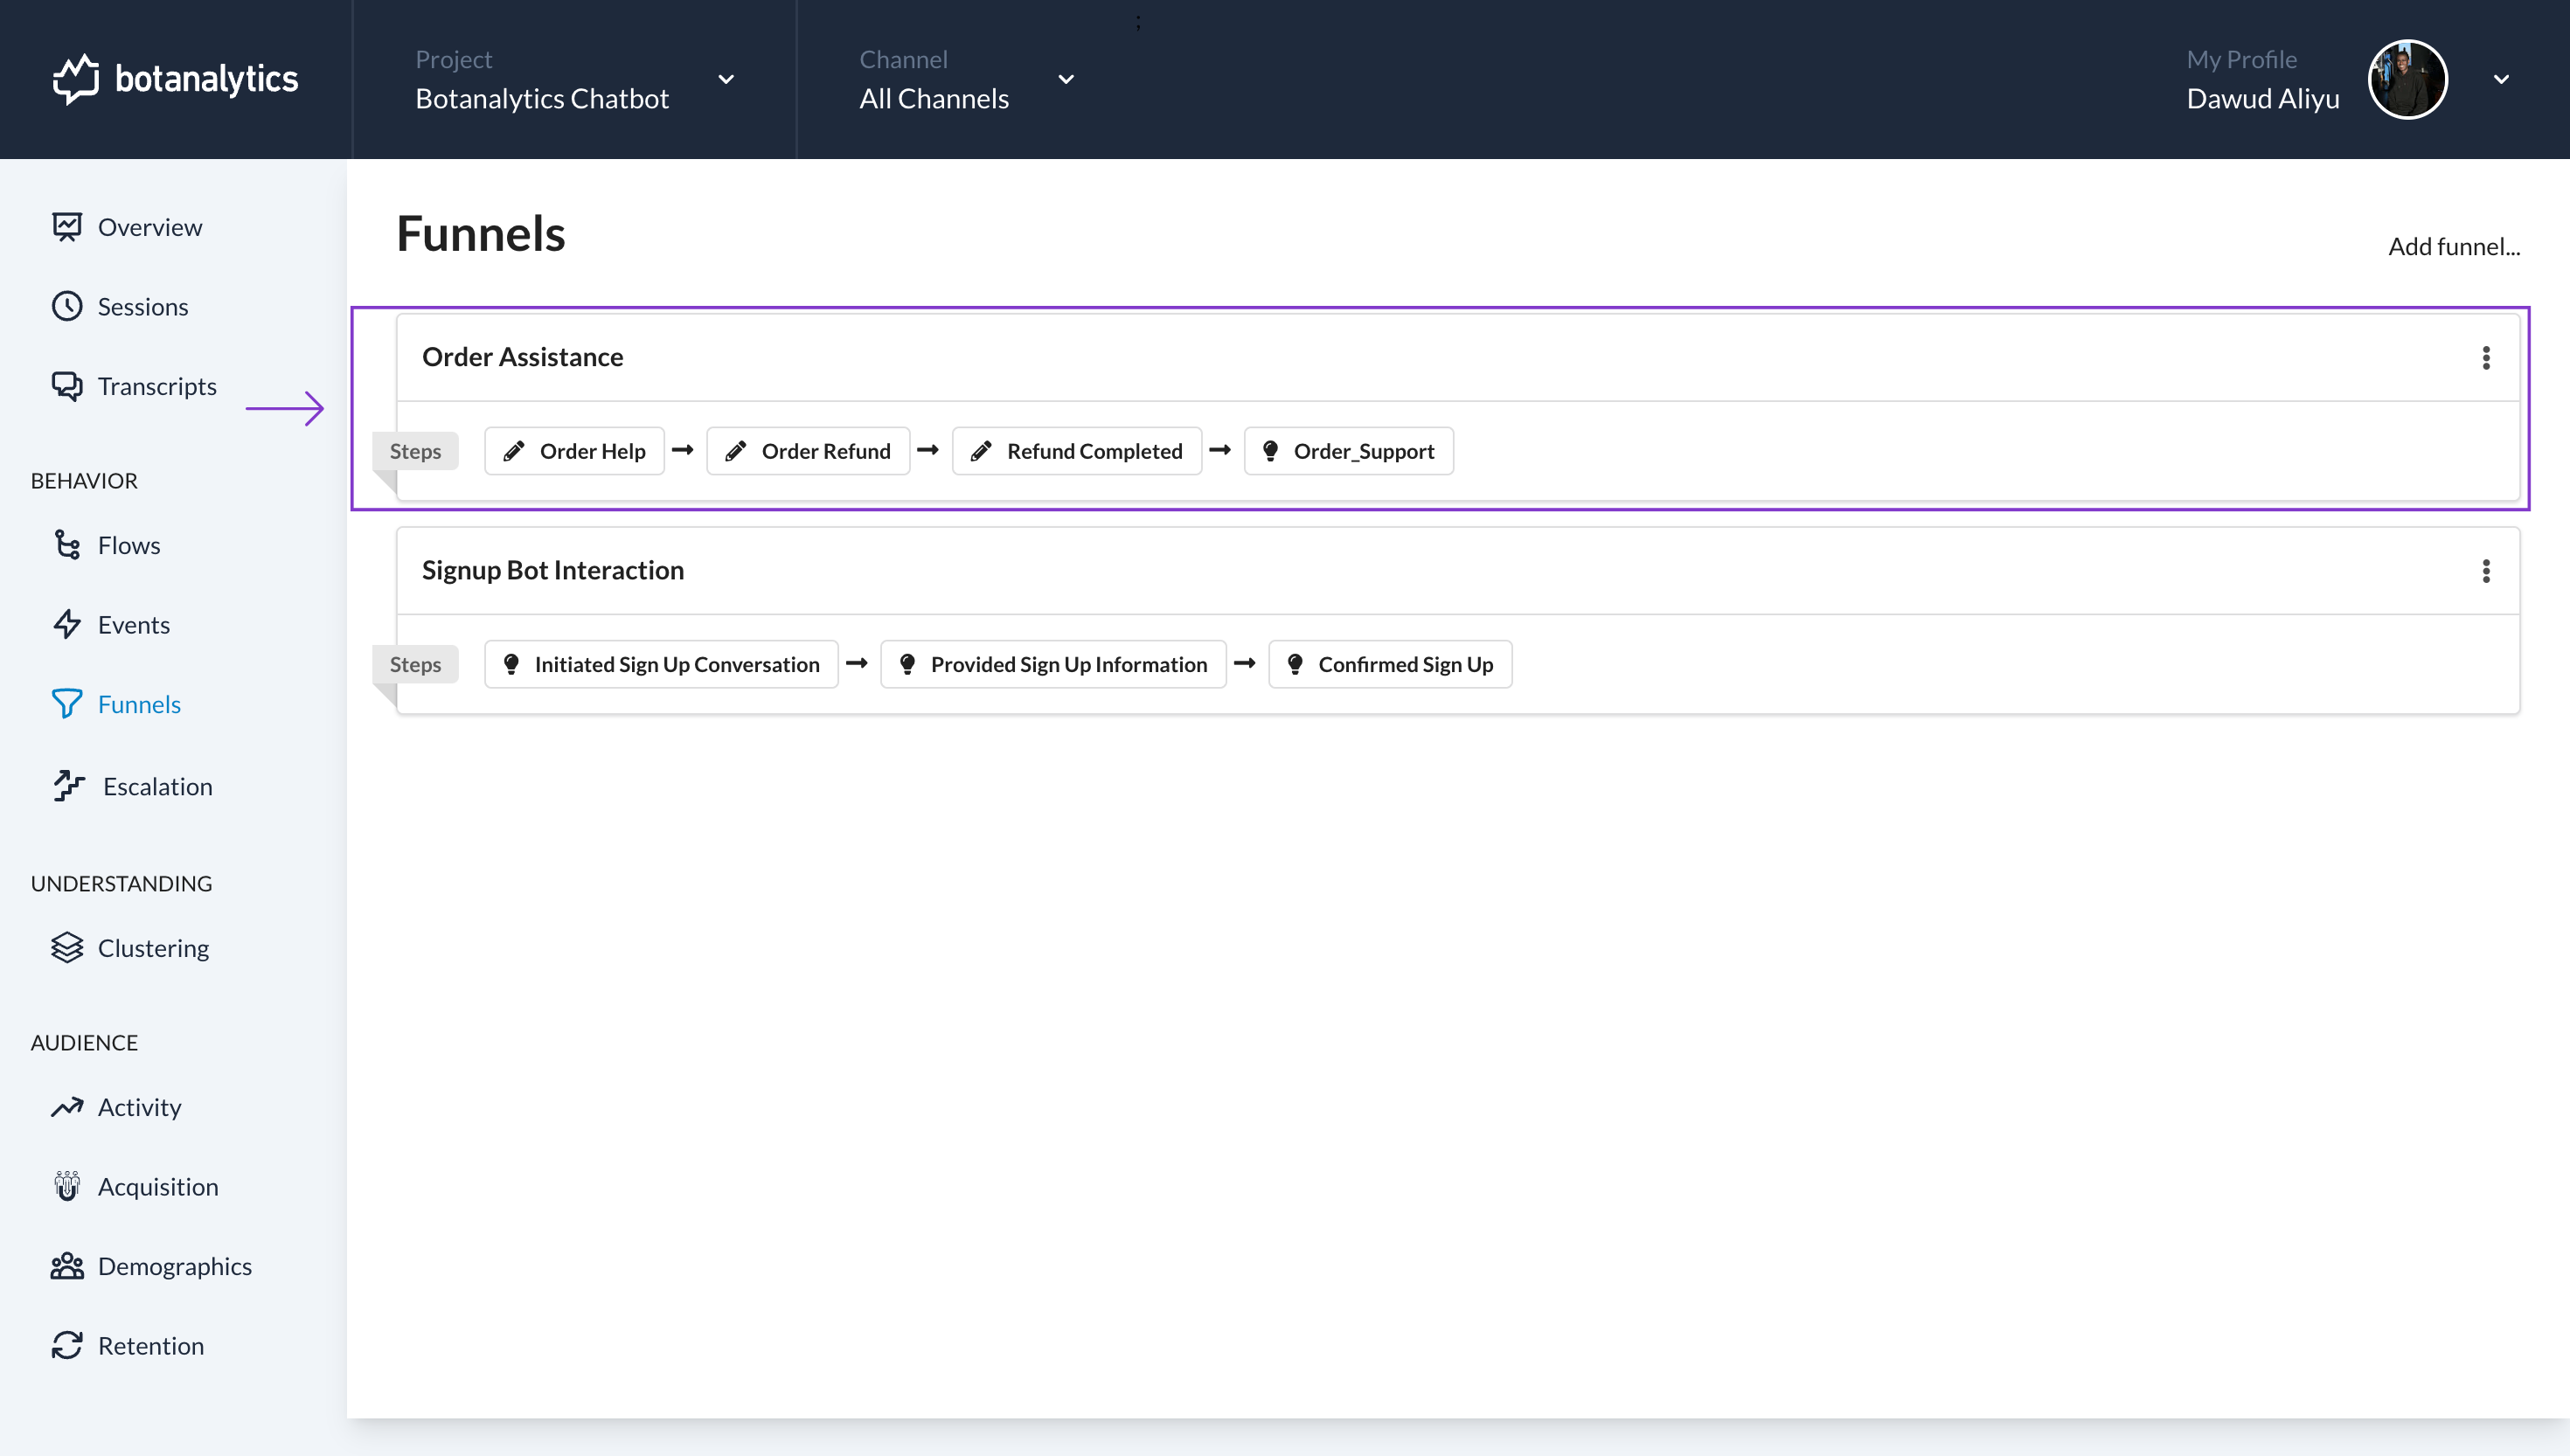Click the Funnels icon in sidebar
The image size is (2570, 1456).
click(x=69, y=704)
